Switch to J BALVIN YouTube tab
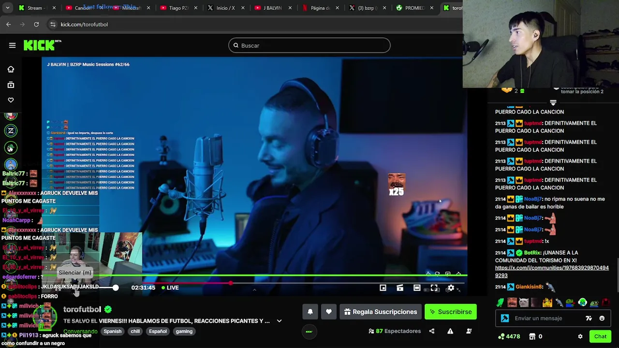619x348 pixels. [x=272, y=8]
